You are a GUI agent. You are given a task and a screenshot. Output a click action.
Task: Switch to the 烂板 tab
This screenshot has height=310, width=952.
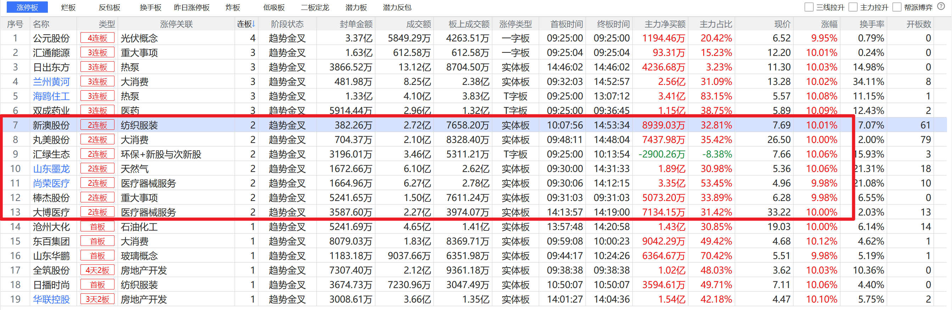coord(68,7)
